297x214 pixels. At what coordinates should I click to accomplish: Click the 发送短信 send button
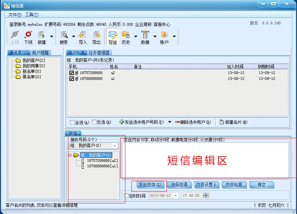pos(149,185)
